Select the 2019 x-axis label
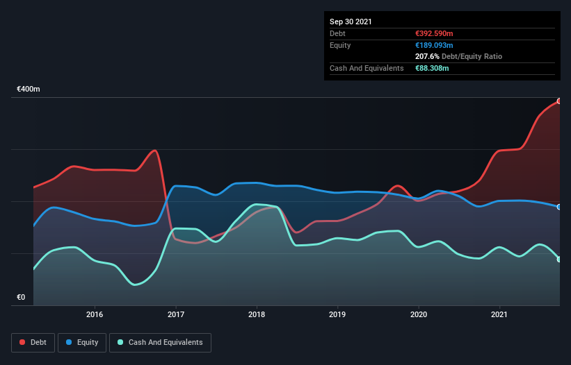 tap(337, 314)
